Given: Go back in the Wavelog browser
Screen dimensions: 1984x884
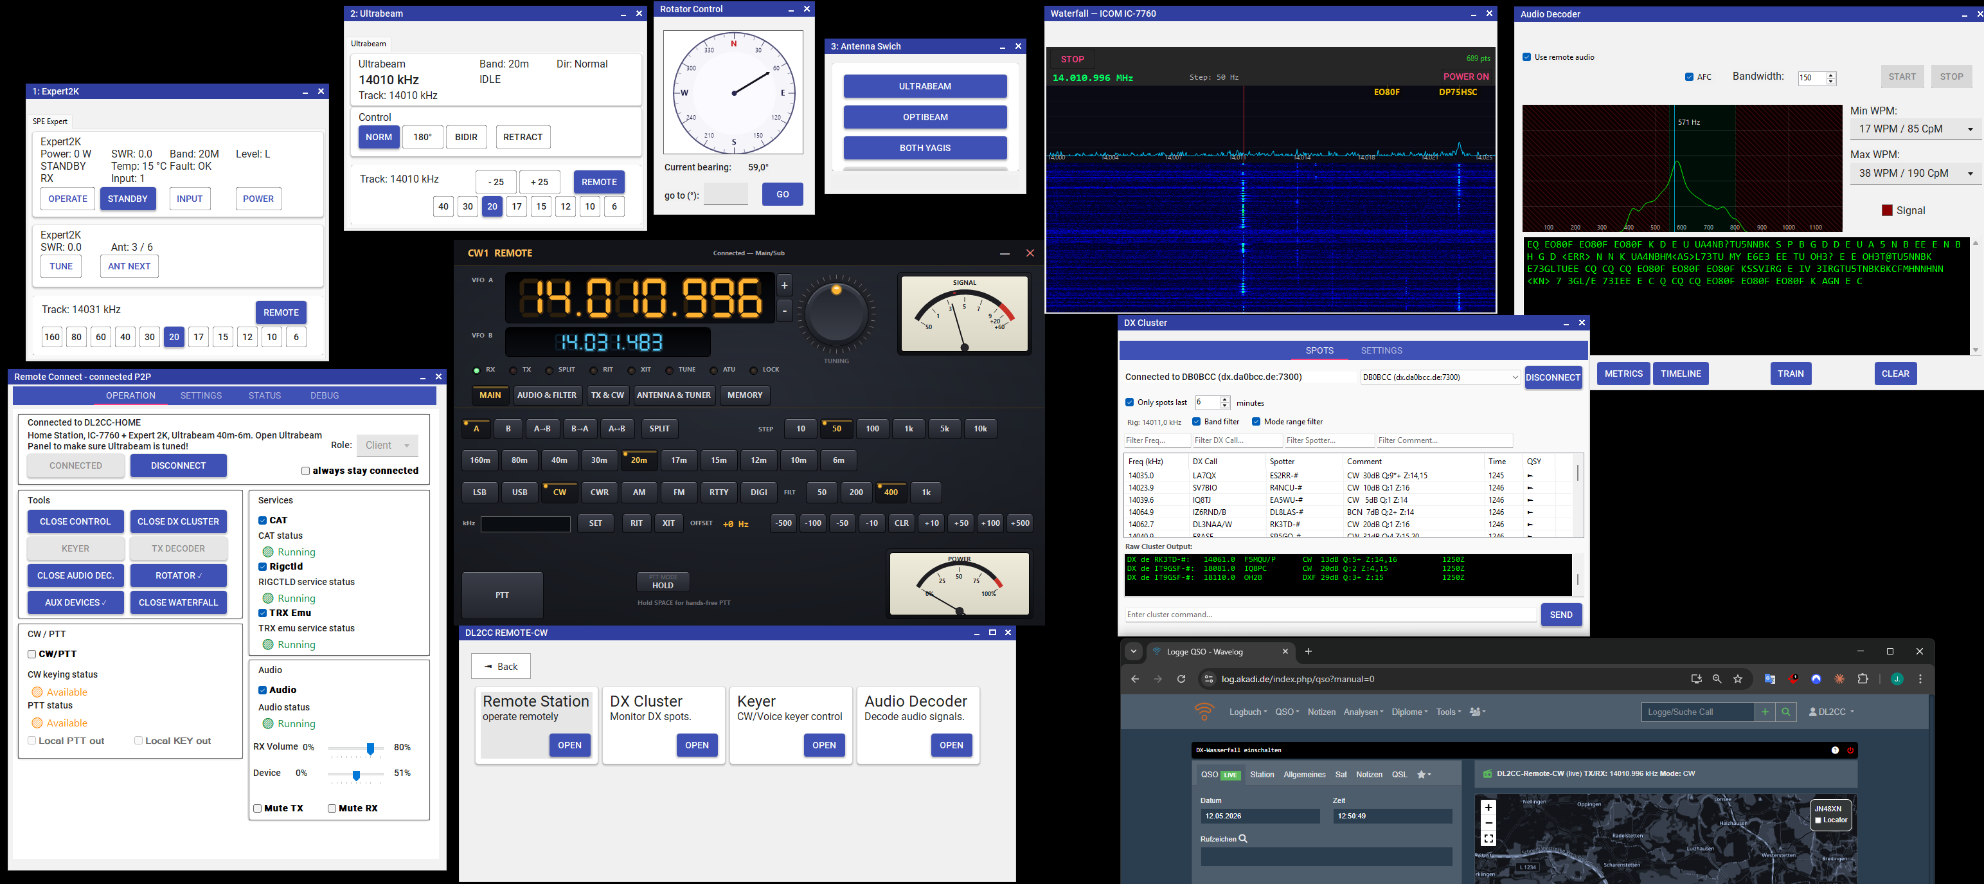Looking at the screenshot, I should (1134, 679).
